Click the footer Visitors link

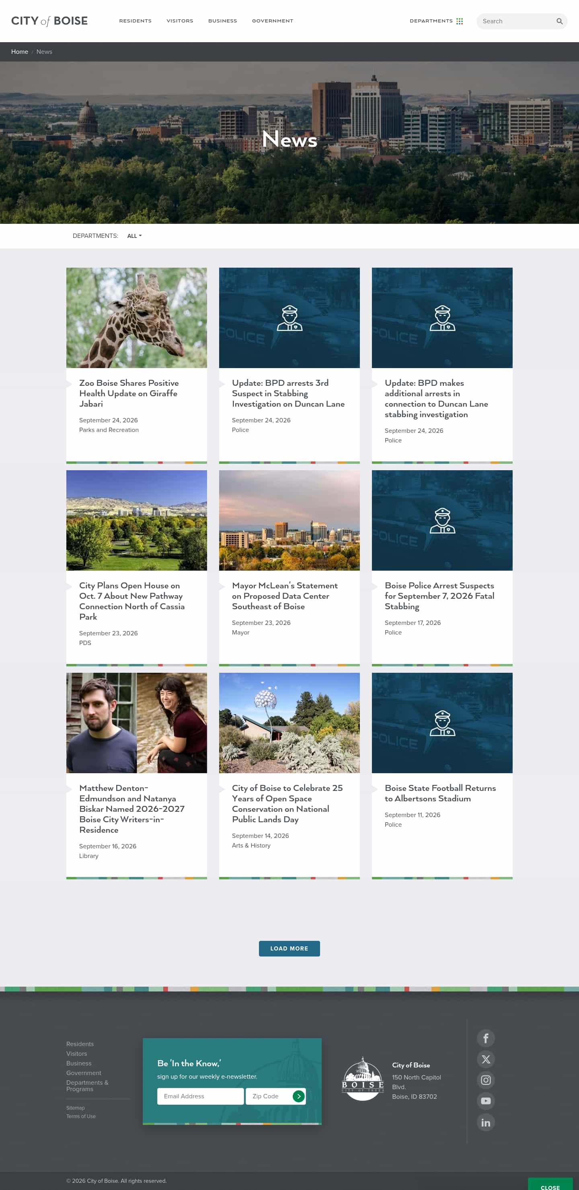pos(77,1054)
